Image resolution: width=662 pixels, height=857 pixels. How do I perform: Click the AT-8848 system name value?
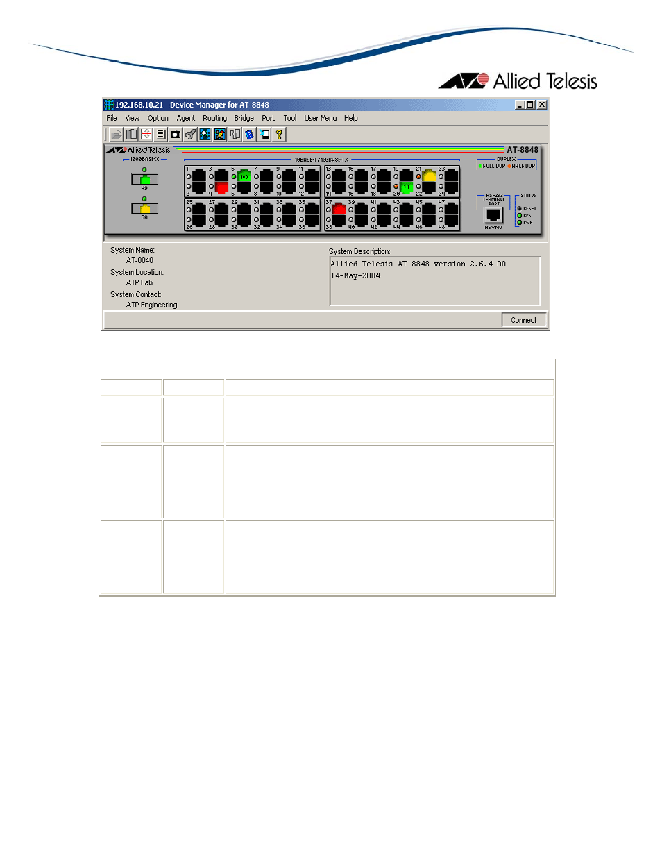pyautogui.click(x=139, y=261)
